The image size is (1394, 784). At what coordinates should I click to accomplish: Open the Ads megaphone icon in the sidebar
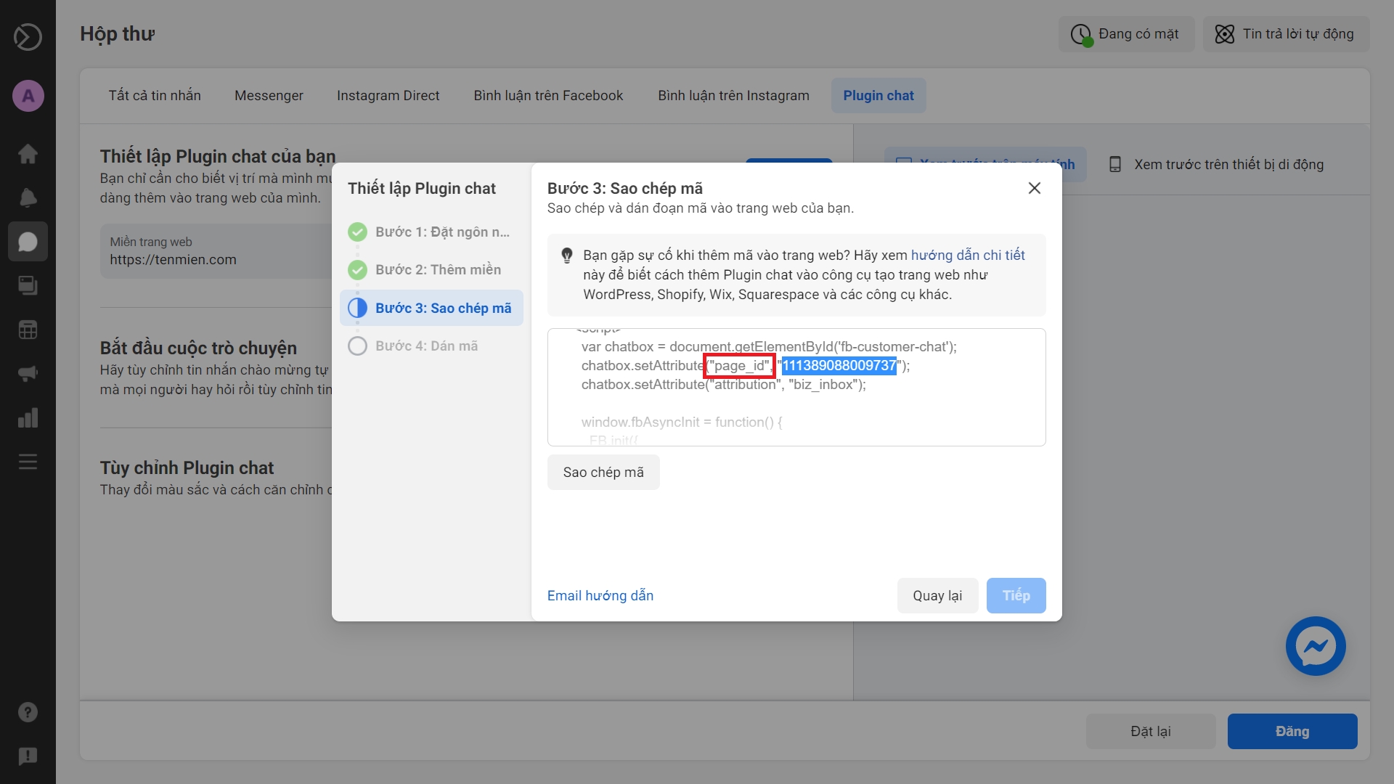click(x=28, y=374)
